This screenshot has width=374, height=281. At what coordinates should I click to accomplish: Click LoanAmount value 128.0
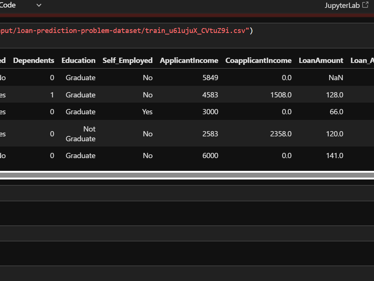(335, 95)
